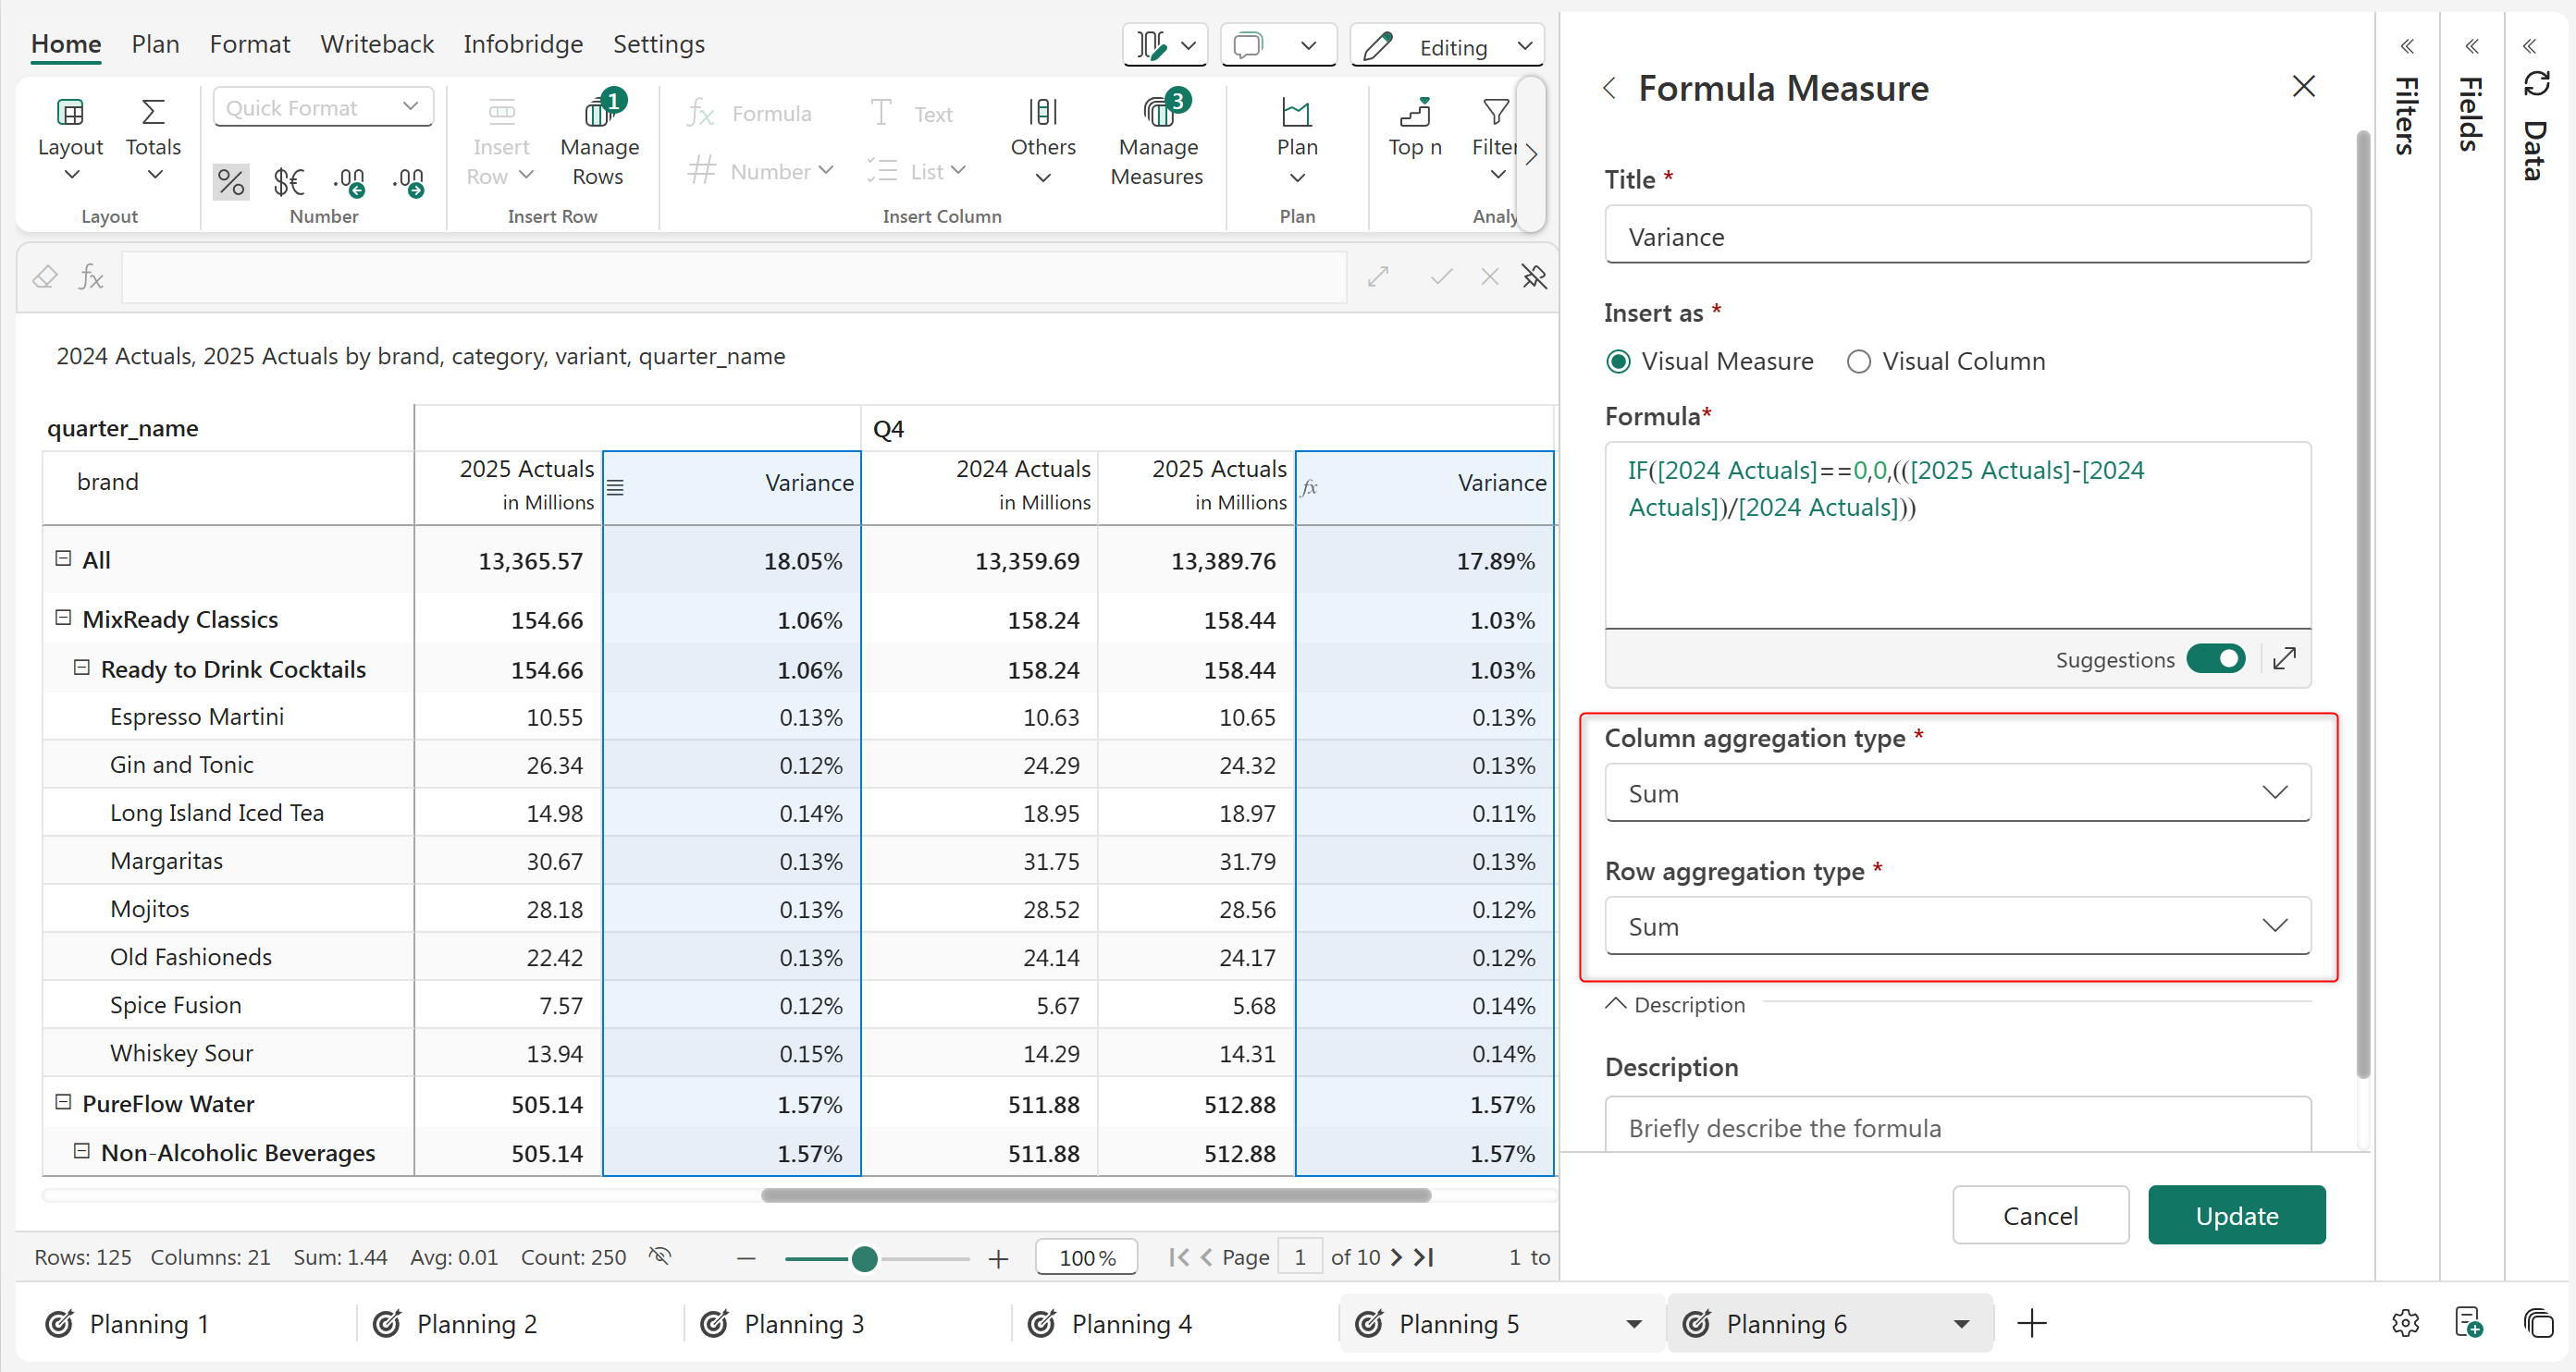Viewport: 2576px width, 1372px height.
Task: Click the Update button
Action: click(2236, 1215)
